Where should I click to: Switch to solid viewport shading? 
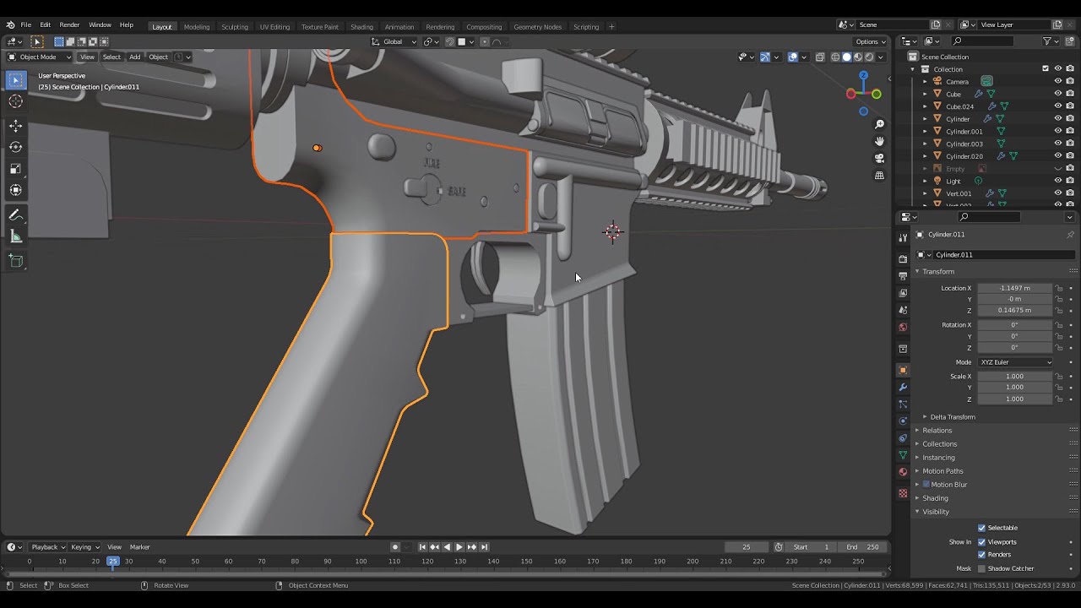pos(846,57)
